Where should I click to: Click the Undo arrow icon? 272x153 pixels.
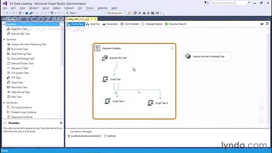pyautogui.click(x=52, y=13)
